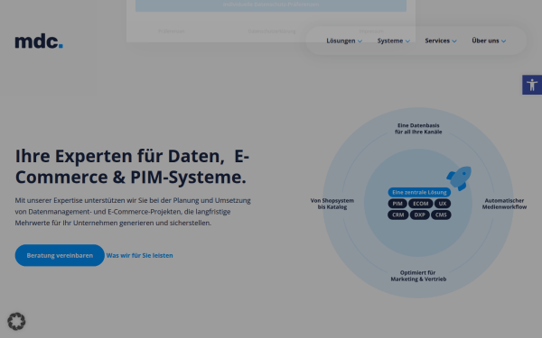Click the Von Shopsystem bis Katalog label
The image size is (542, 338).
point(332,204)
